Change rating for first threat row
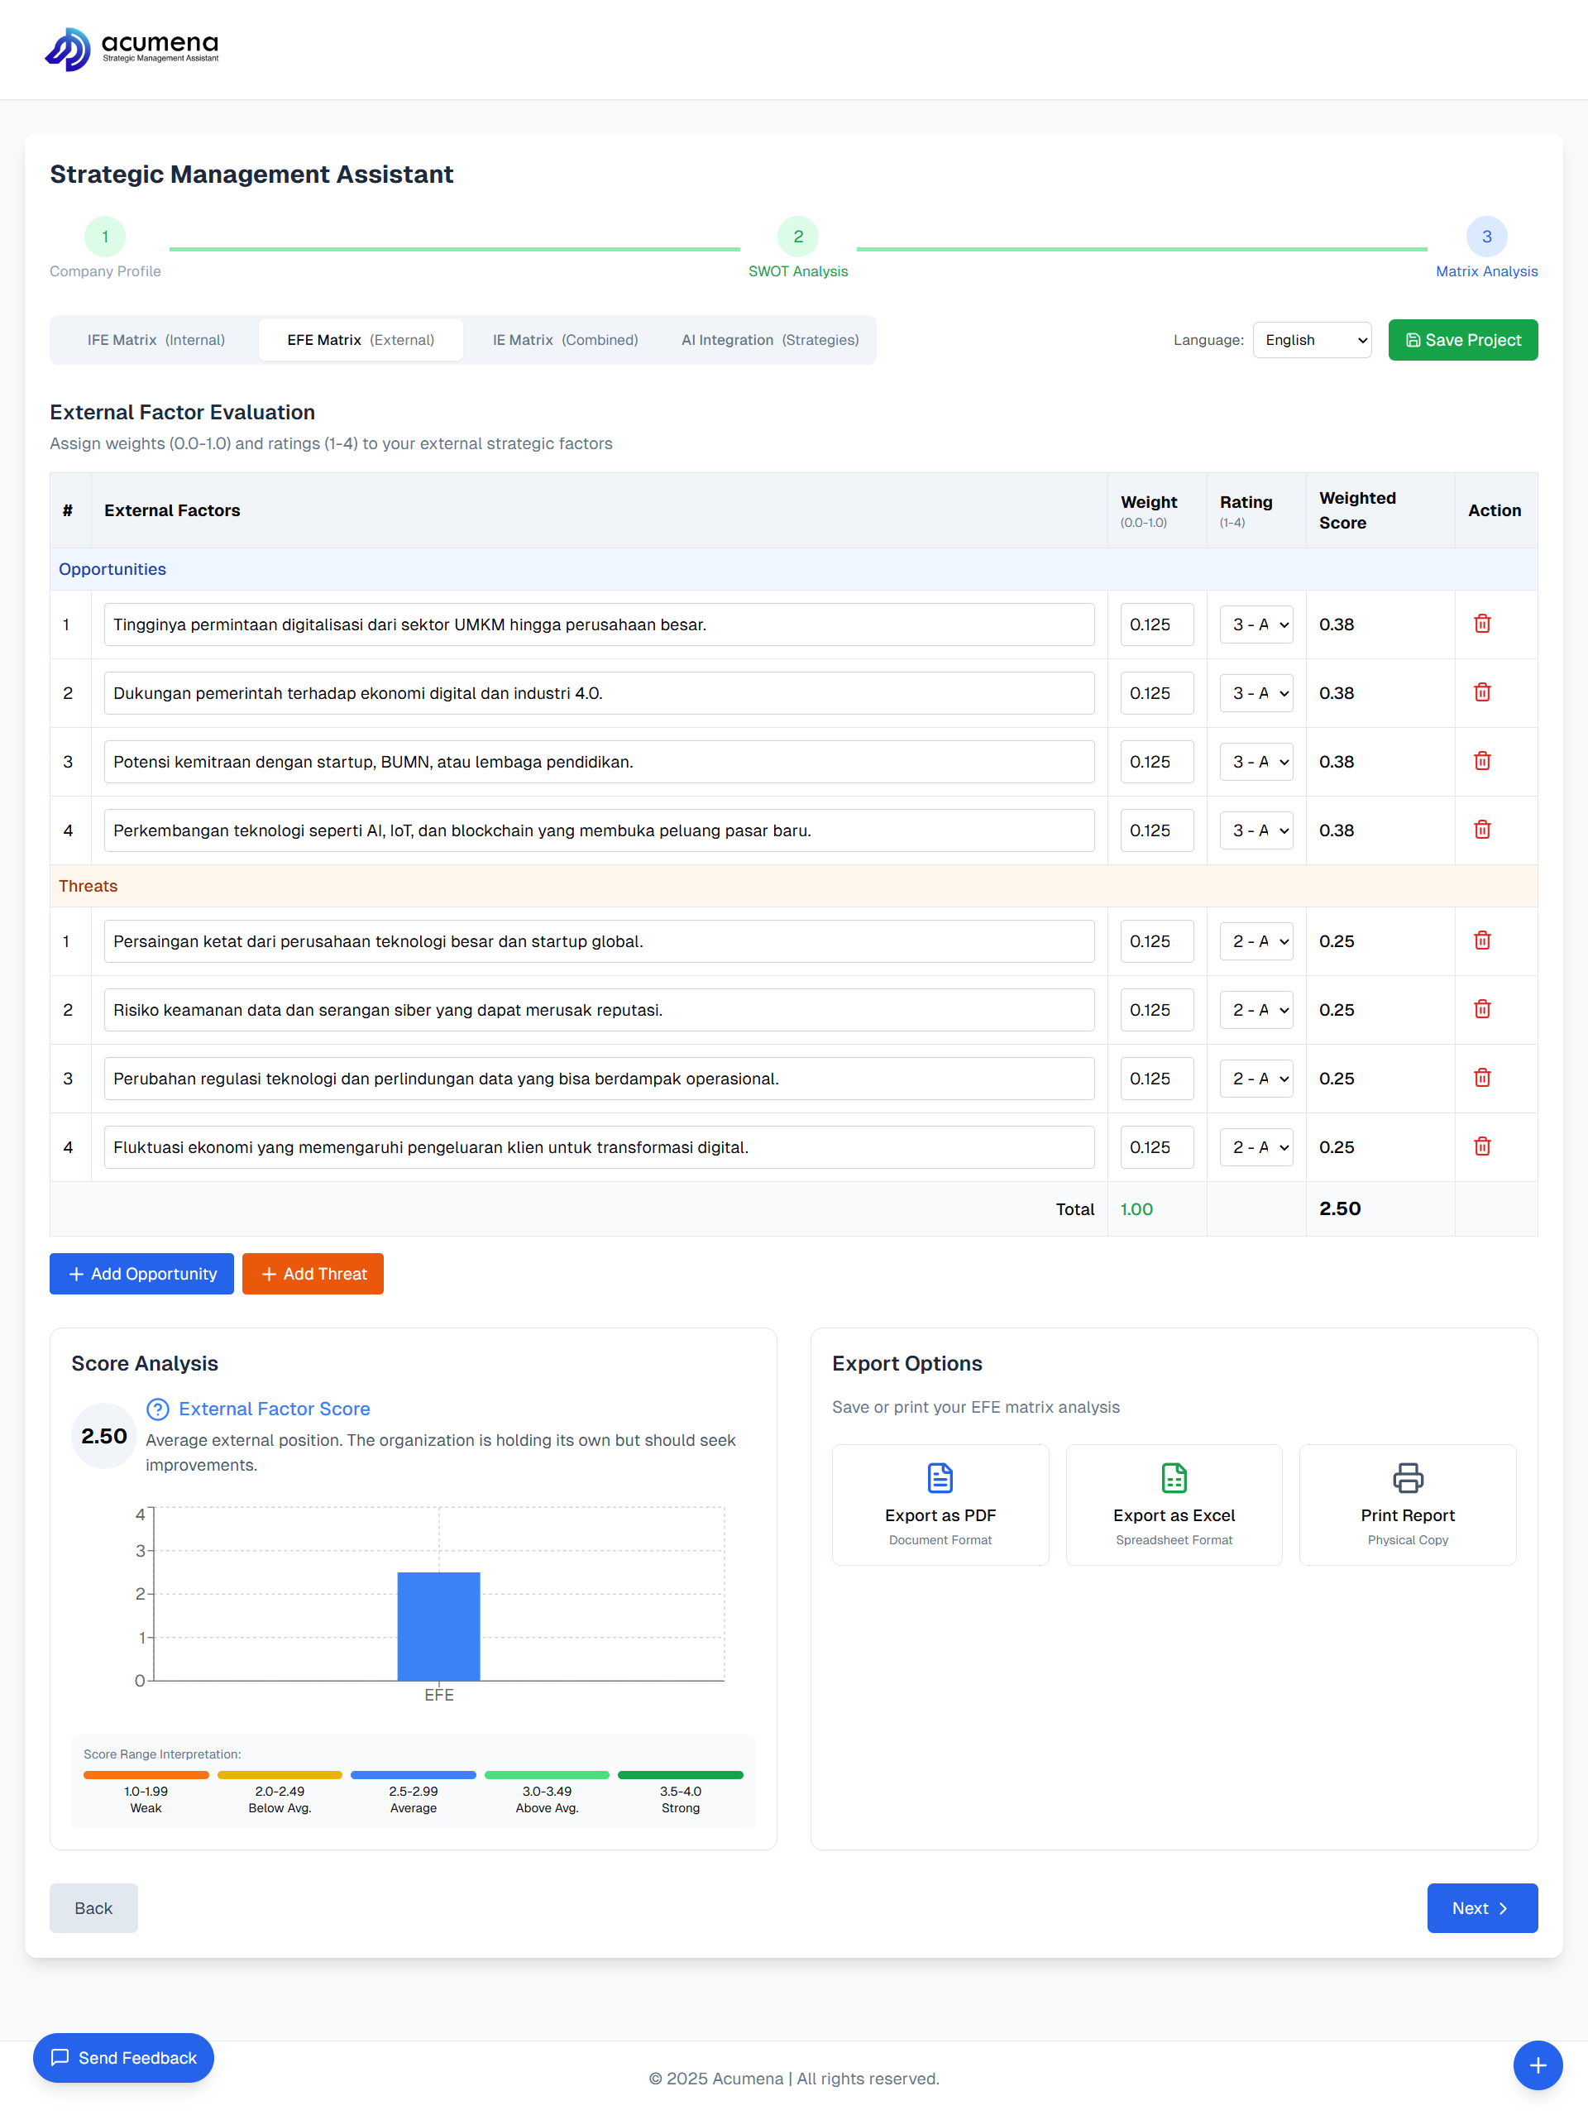Image resolution: width=1588 pixels, height=2115 pixels. 1256,940
